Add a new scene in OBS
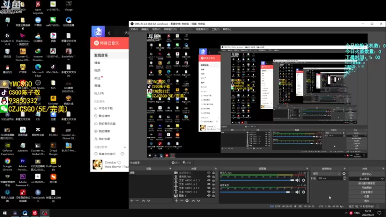This screenshot has width=386, height=217. click(x=132, y=201)
